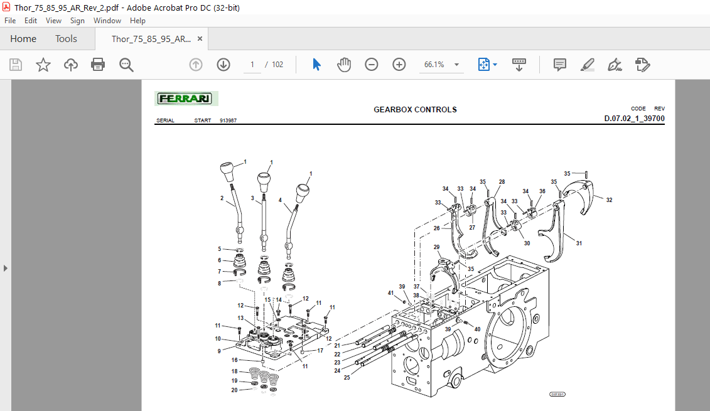Open the Help menu
Viewport: 710px width, 411px height.
pos(137,20)
